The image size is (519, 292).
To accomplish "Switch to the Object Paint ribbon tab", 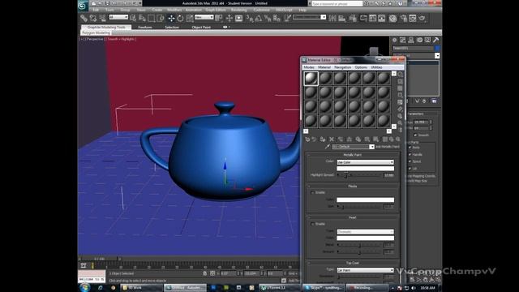I will (x=201, y=27).
